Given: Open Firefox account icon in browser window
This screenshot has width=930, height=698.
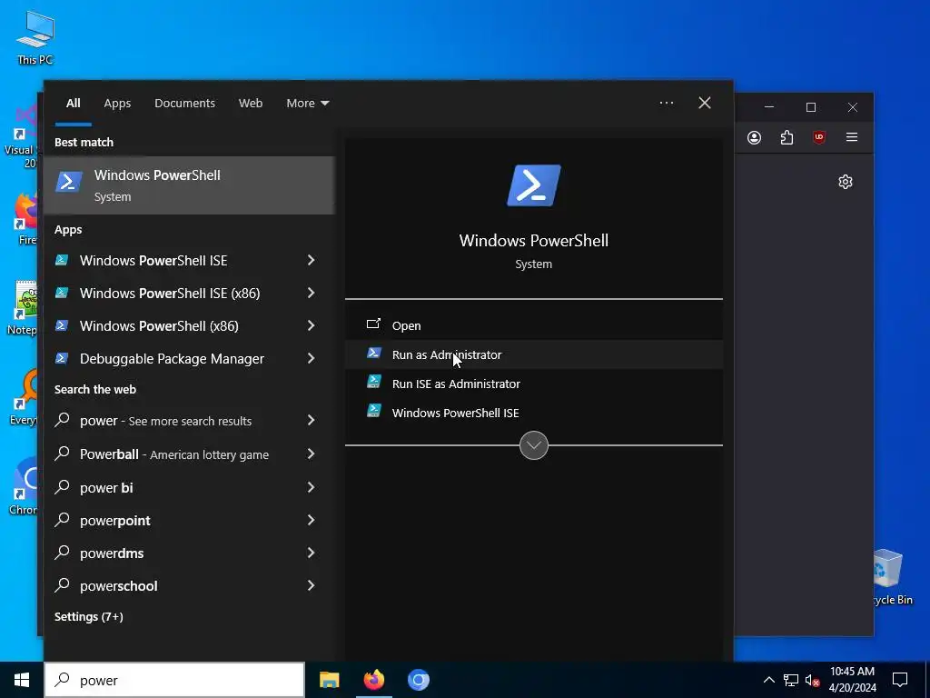Looking at the screenshot, I should 754,138.
